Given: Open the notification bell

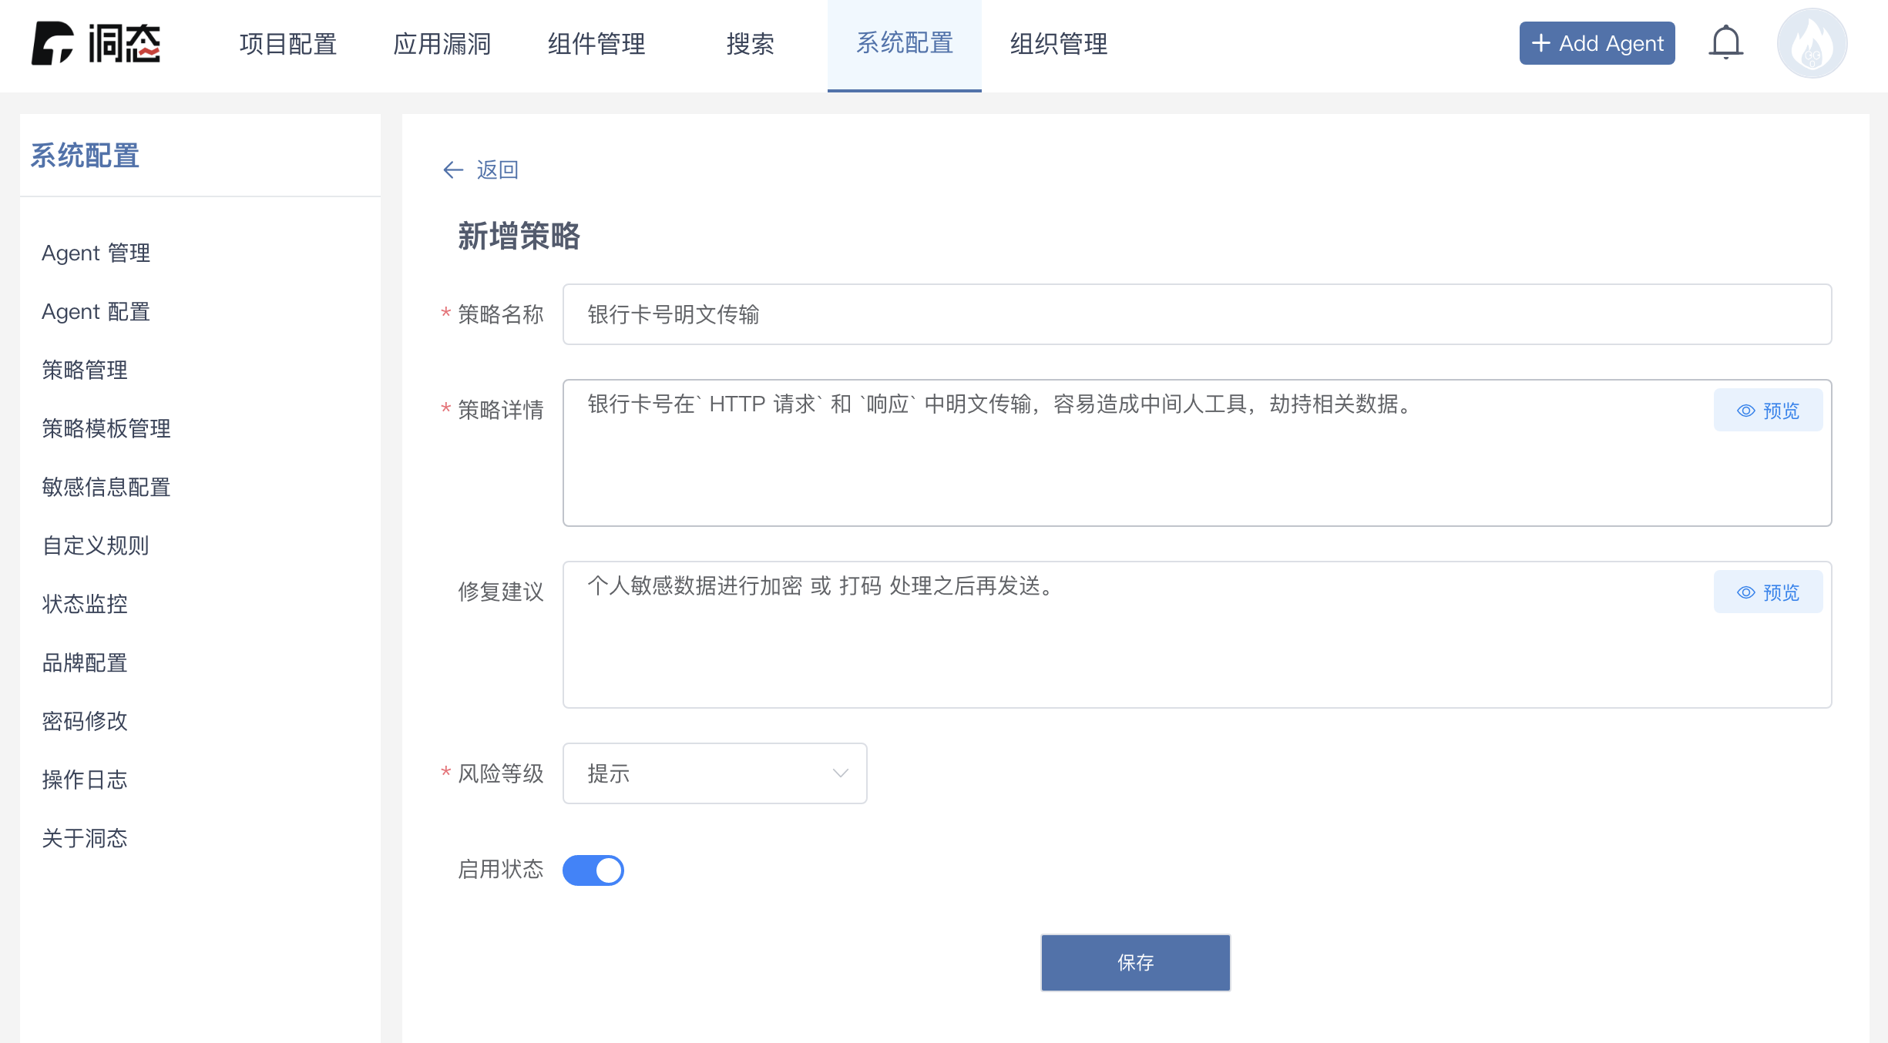Looking at the screenshot, I should (1725, 43).
